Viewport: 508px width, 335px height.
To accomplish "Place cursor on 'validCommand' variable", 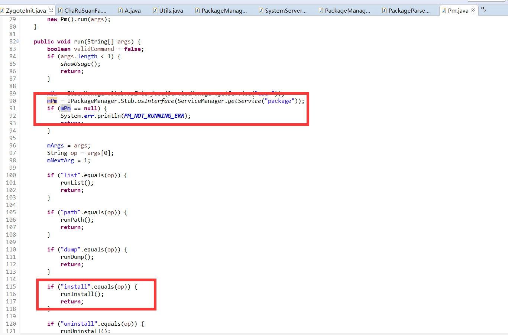I will pyautogui.click(x=94, y=49).
